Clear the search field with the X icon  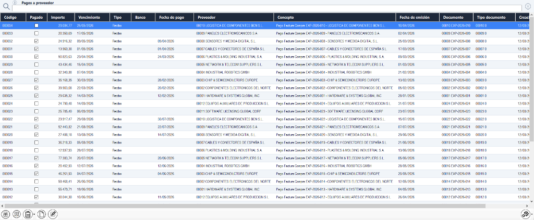[528, 6]
